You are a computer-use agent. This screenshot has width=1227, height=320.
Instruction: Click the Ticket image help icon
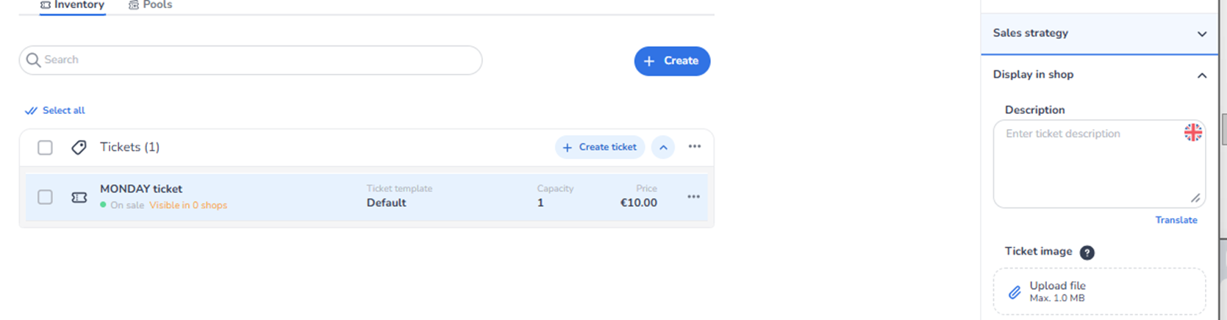click(x=1087, y=252)
